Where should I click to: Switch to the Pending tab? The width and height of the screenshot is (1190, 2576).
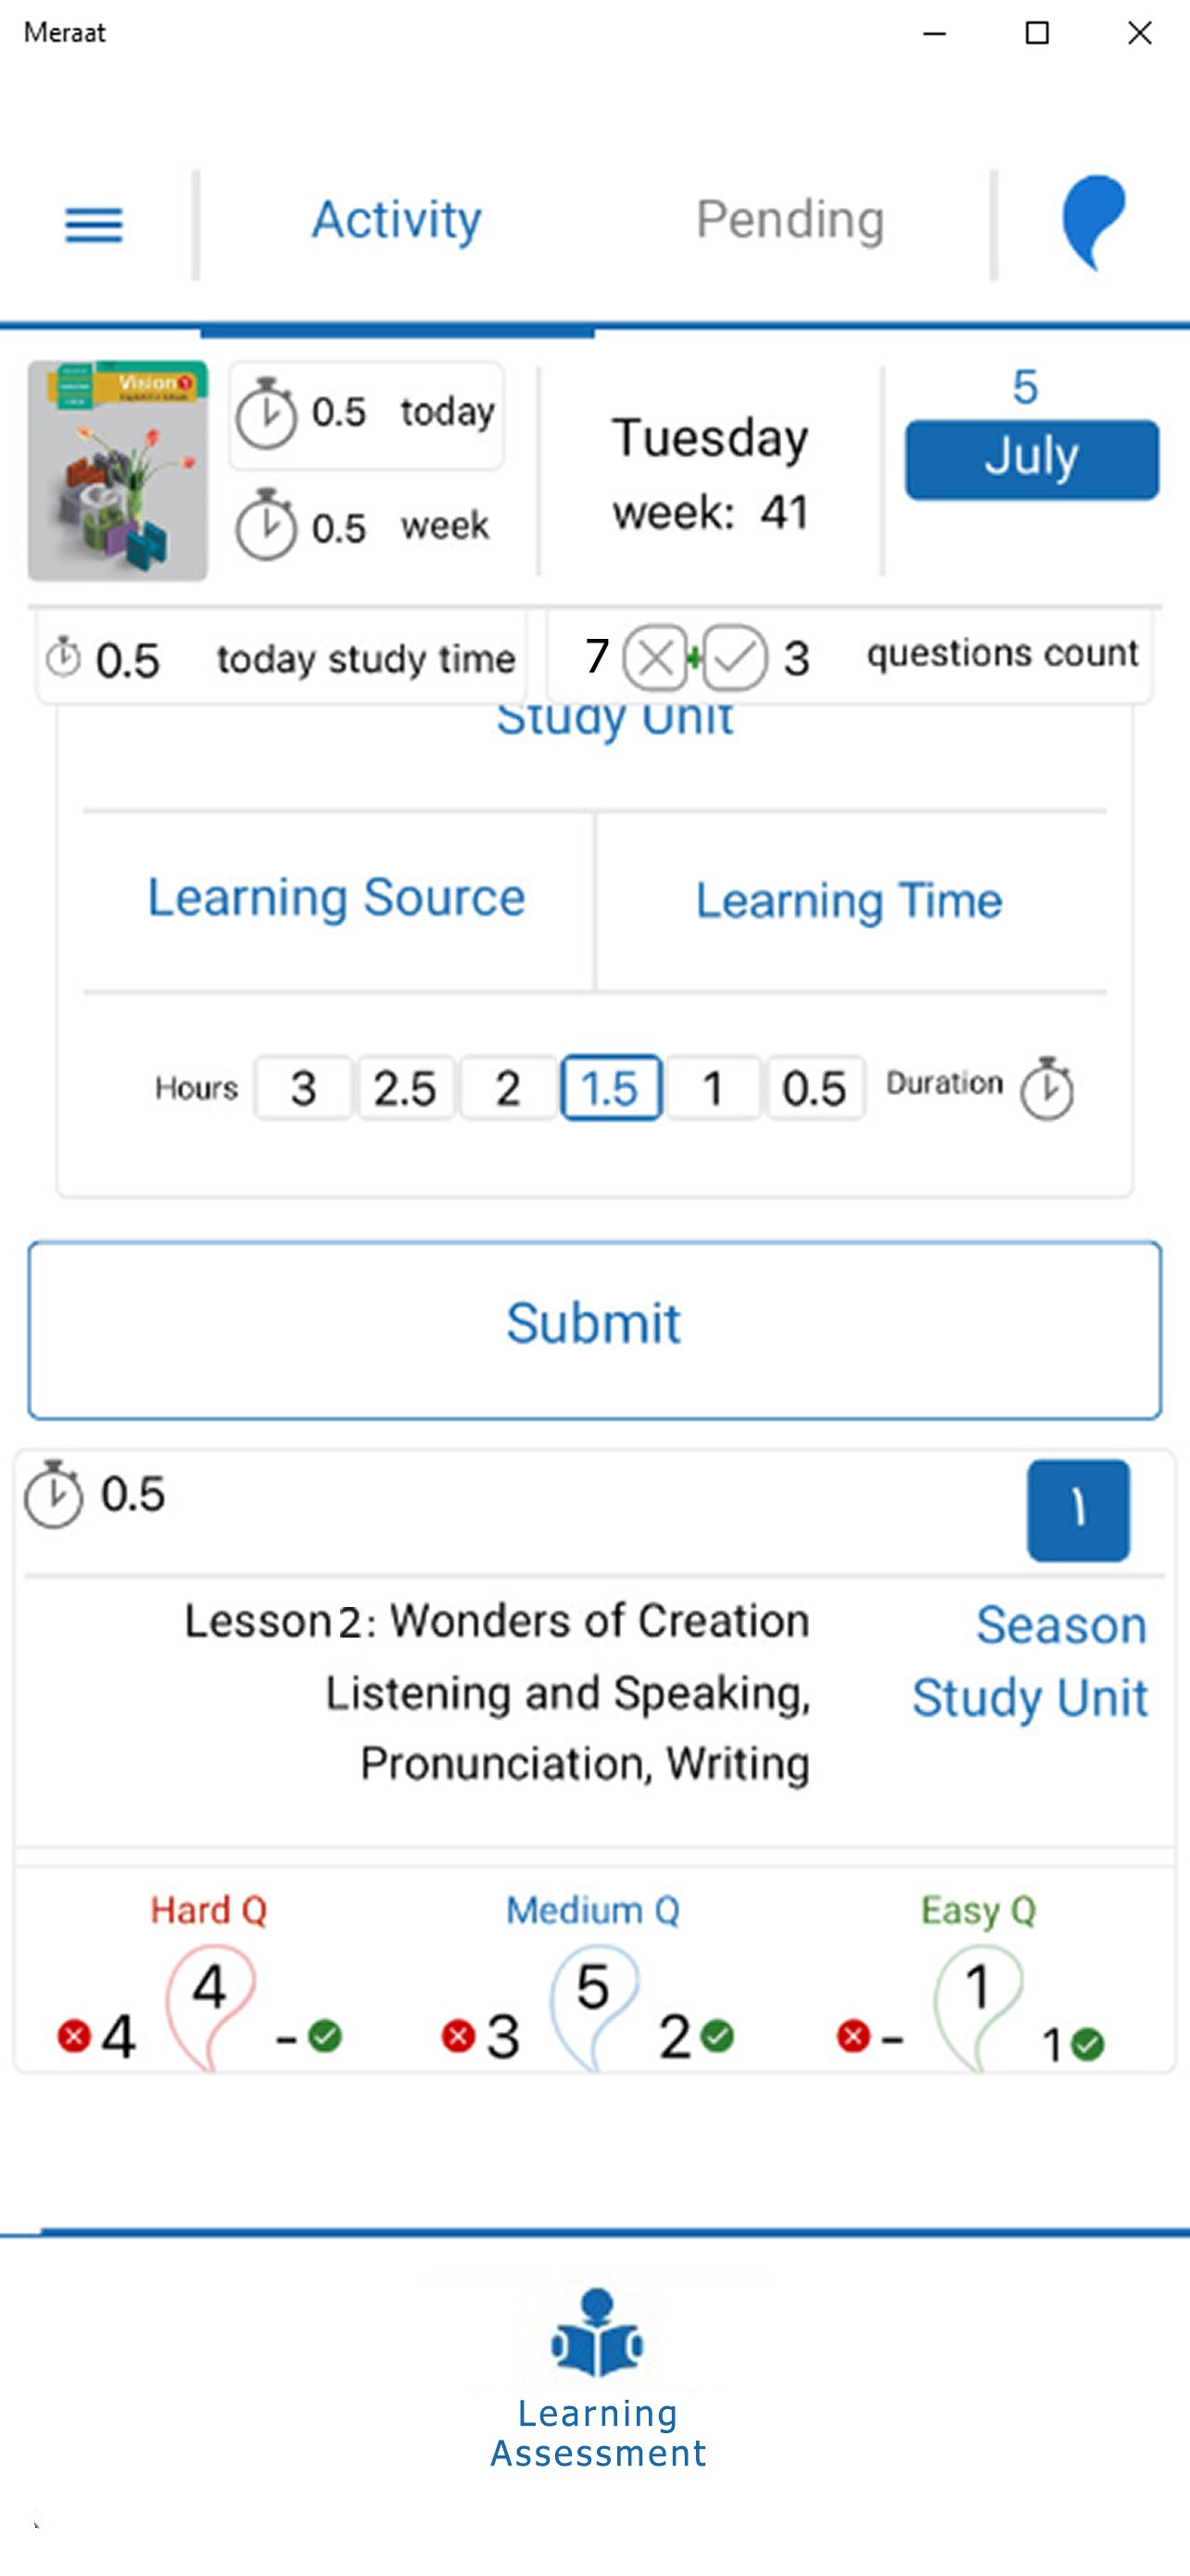(790, 220)
